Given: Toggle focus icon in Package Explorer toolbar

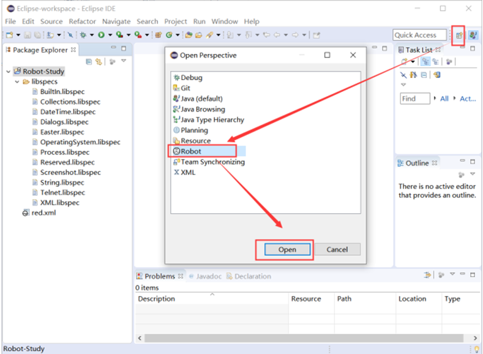Looking at the screenshot, I should [113, 62].
